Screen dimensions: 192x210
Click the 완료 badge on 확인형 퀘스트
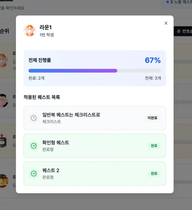154,146
